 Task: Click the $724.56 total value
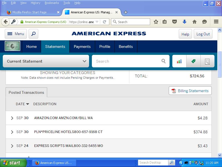[197, 76]
